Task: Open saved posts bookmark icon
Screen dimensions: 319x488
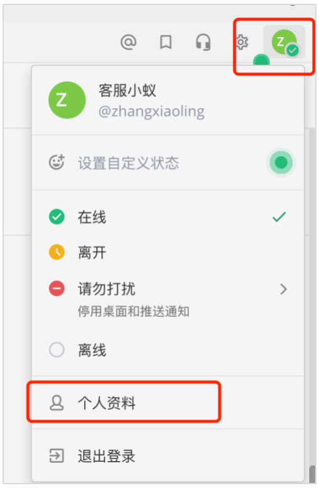Action: point(166,42)
